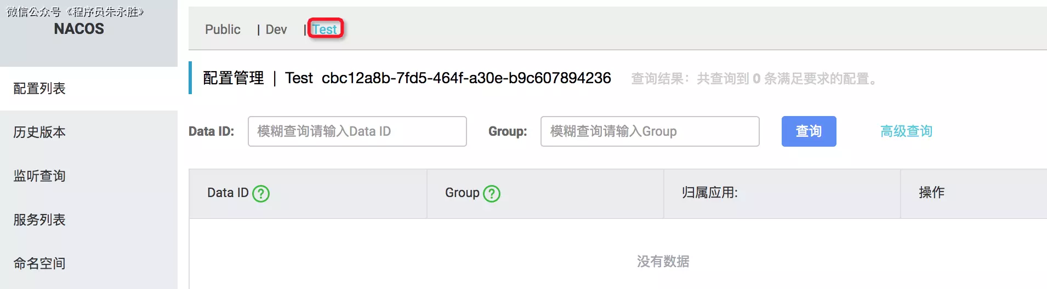Focus the Data ID search input
Viewport: 1047px width, 289px height.
357,131
